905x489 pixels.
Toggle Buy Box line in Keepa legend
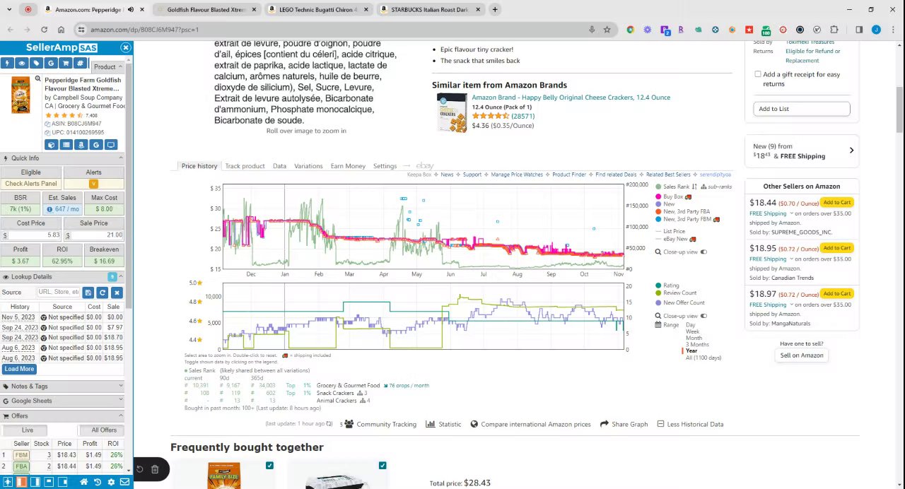[670, 196]
